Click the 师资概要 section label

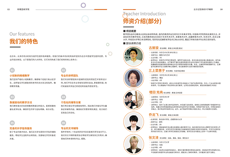pyautogui.click(x=130, y=31)
